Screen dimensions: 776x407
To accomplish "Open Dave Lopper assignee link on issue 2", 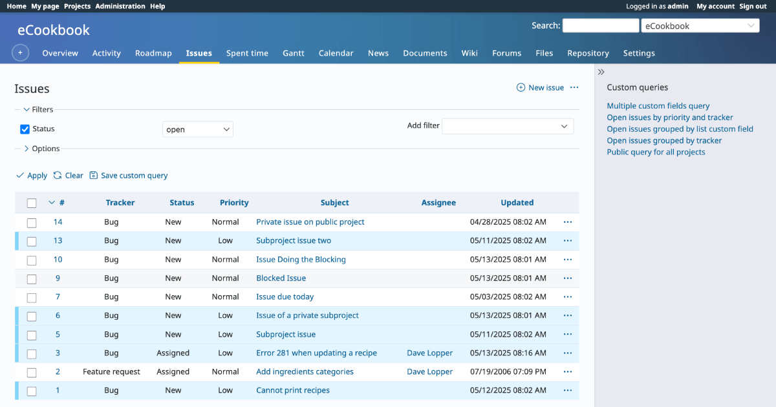I will (x=430, y=372).
